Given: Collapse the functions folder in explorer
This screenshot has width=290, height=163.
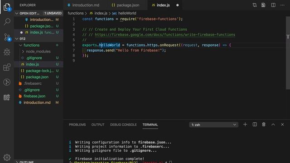Looking at the screenshot, I should (20, 45).
